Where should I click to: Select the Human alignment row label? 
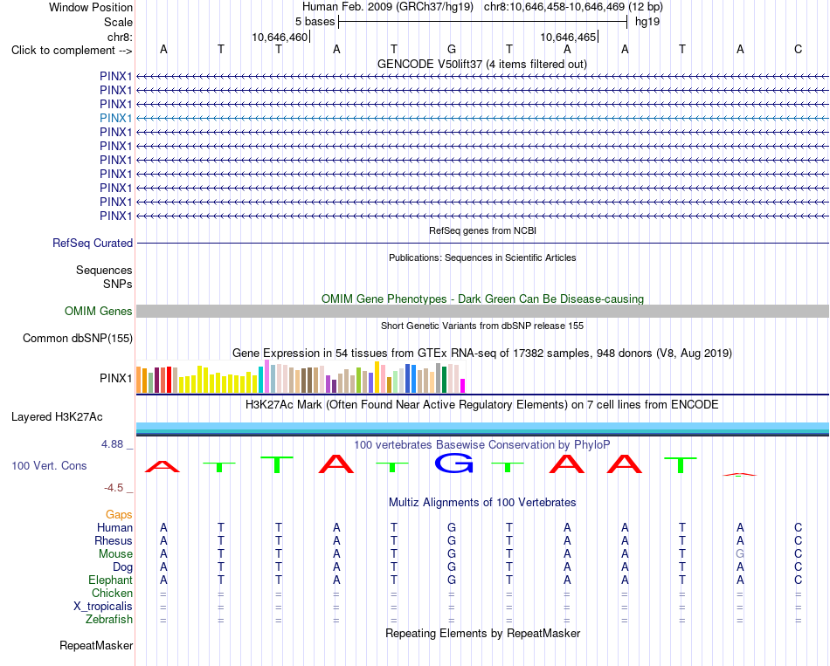[x=114, y=527]
